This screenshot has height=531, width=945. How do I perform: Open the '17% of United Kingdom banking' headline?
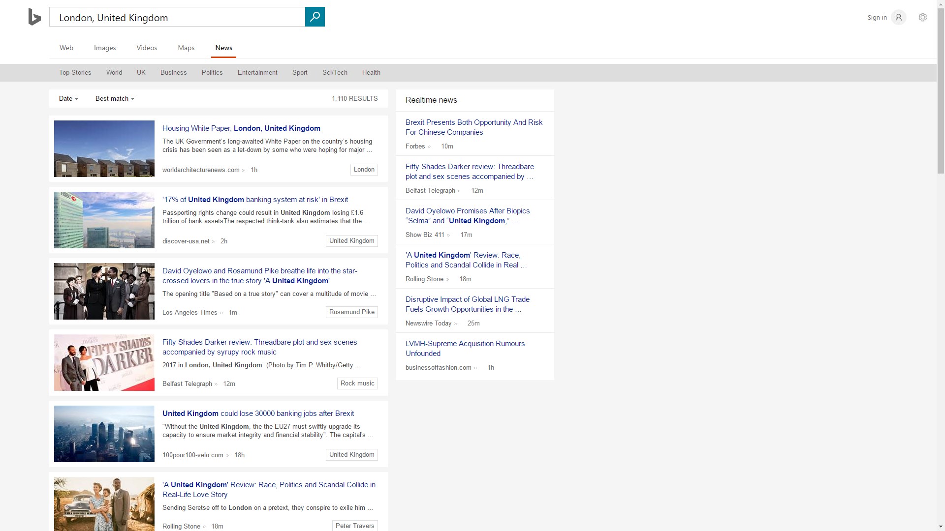click(x=255, y=200)
